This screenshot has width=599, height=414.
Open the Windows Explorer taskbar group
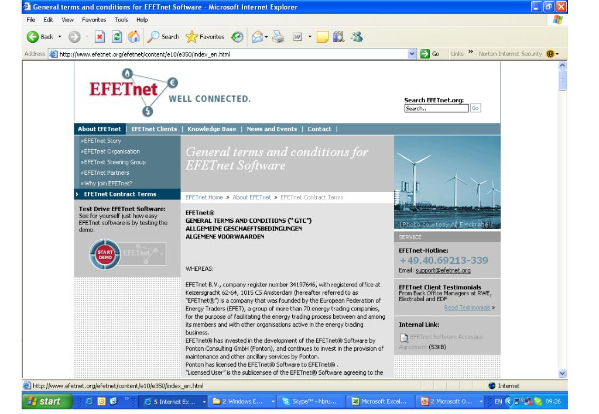point(244,401)
